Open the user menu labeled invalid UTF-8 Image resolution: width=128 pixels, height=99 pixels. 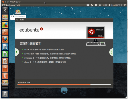pos(115,5)
